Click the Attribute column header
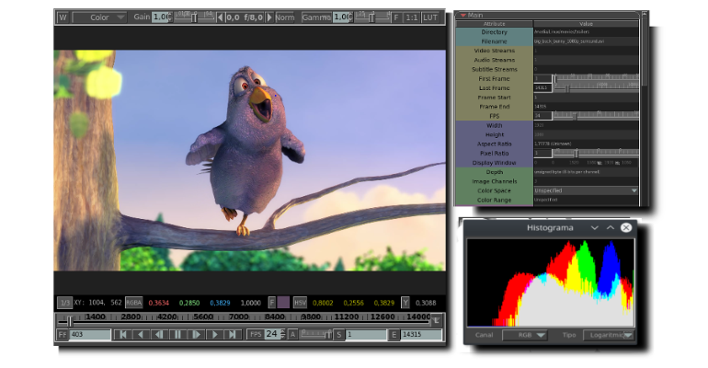Image resolution: width=708 pixels, height=368 pixels. (x=495, y=24)
